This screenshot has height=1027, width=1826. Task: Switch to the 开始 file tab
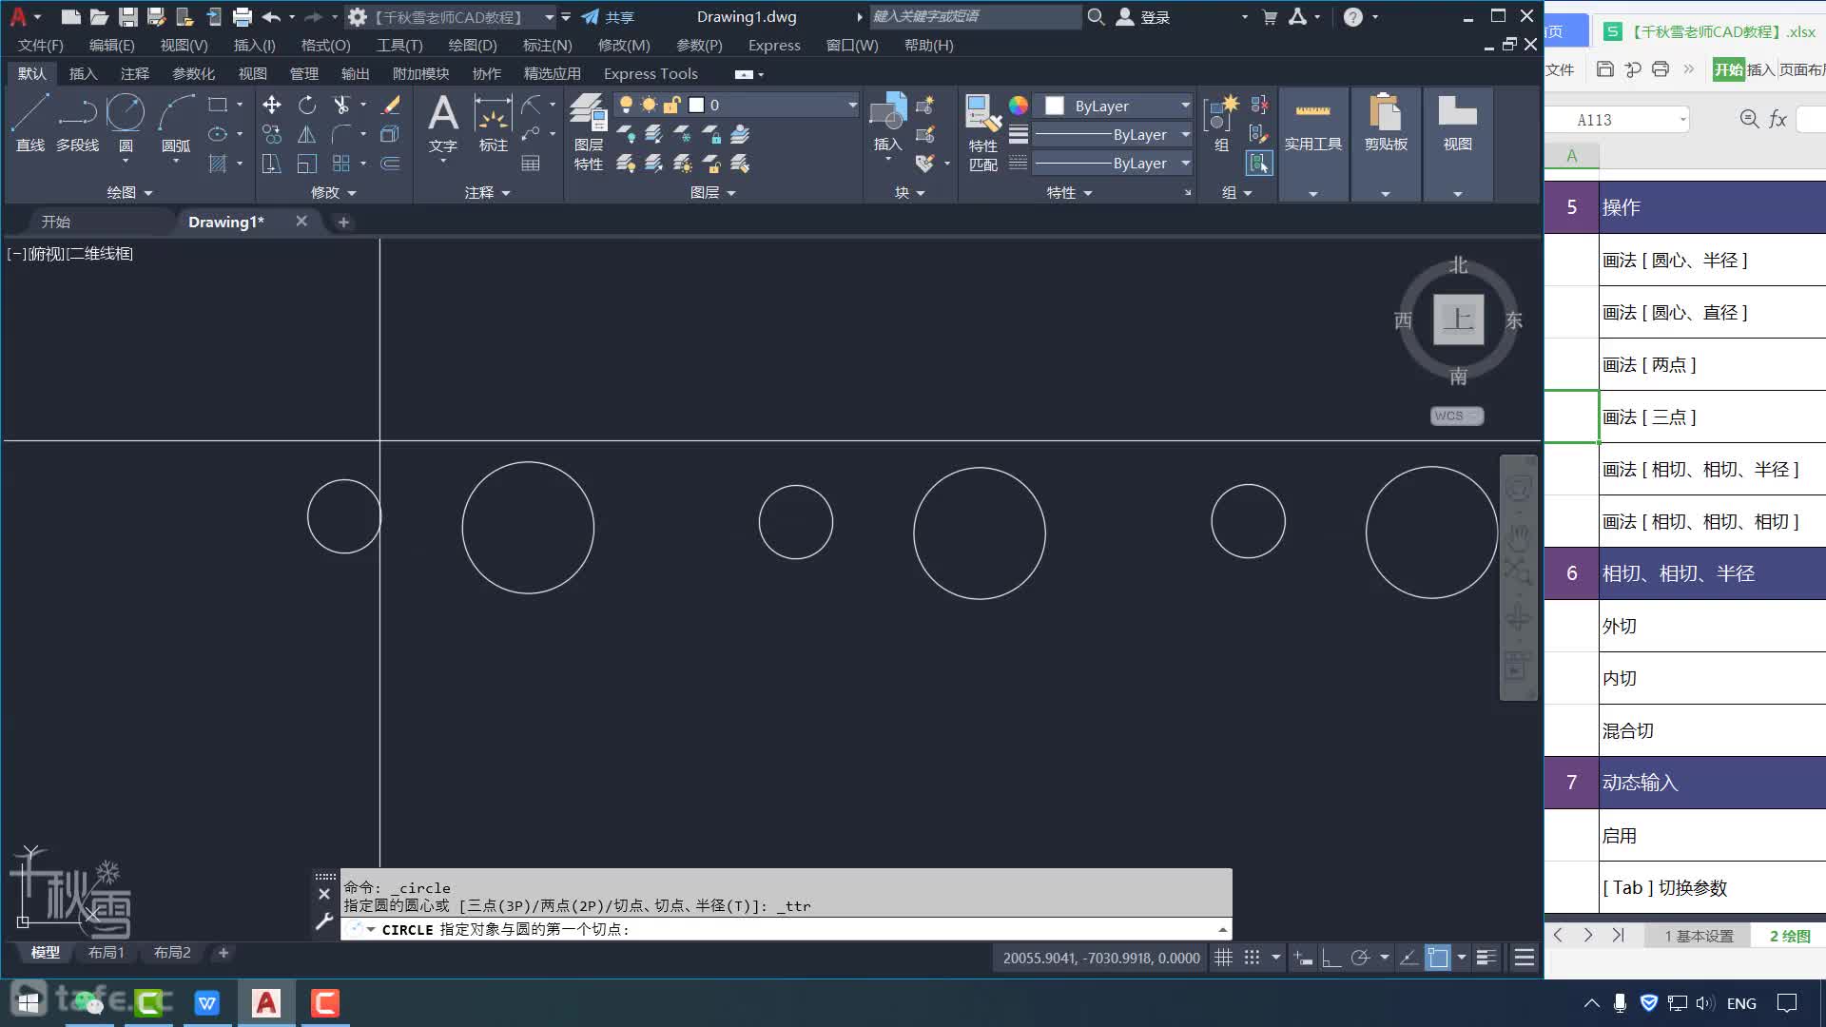56,222
